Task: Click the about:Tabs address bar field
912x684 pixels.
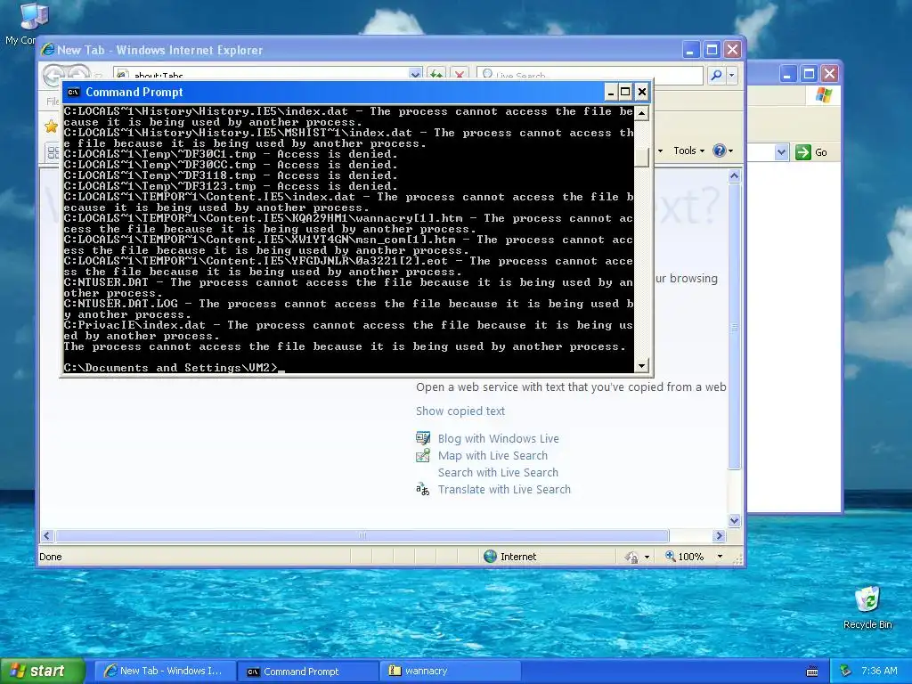Action: coord(262,75)
